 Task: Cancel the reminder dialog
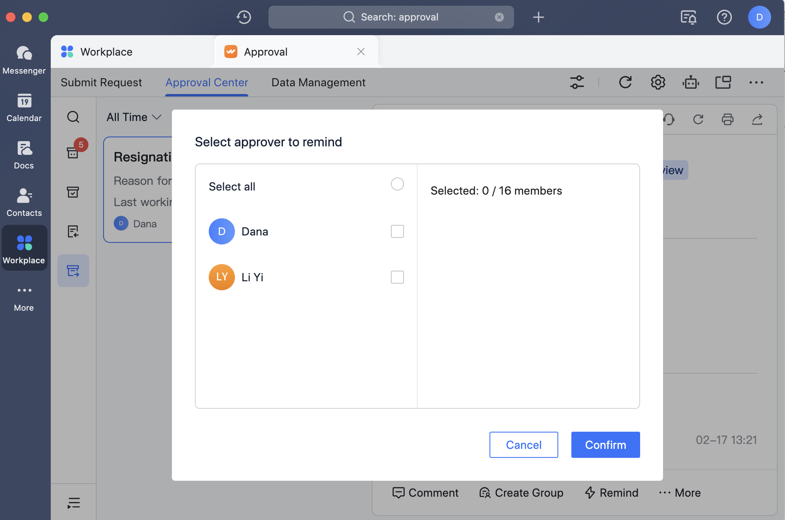(523, 445)
